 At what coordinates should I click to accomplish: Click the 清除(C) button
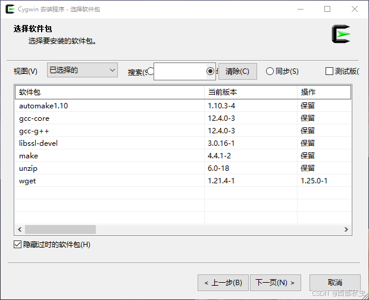(237, 71)
